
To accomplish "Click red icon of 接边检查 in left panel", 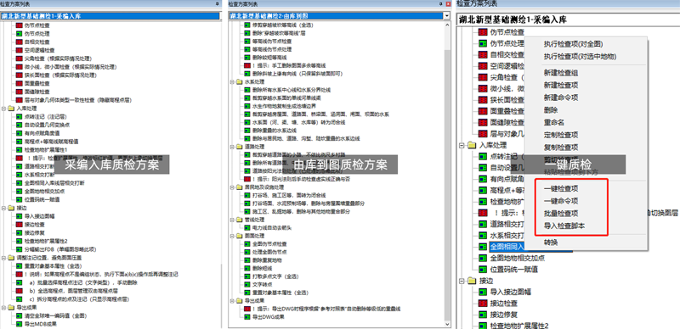I will click(x=19, y=225).
